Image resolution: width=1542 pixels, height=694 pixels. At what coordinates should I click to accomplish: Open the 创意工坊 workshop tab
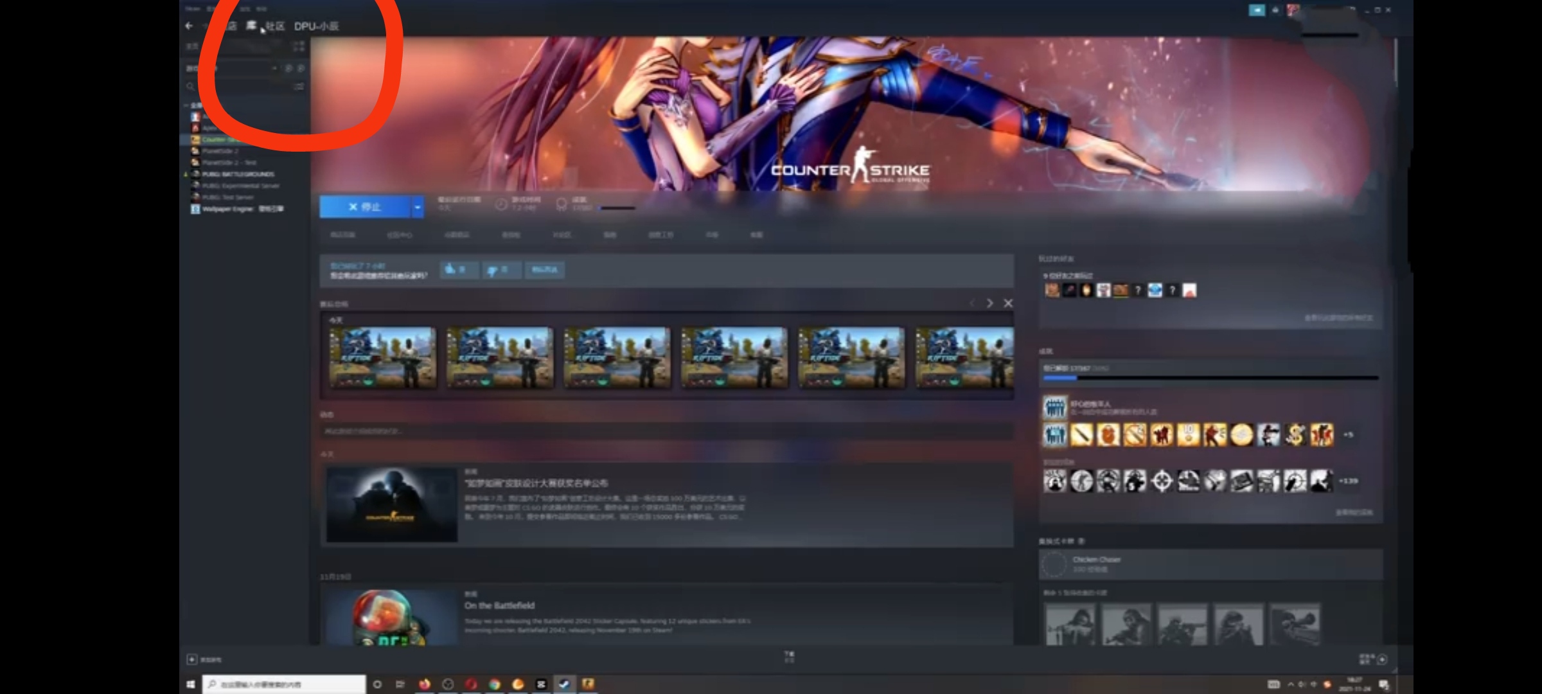point(661,235)
